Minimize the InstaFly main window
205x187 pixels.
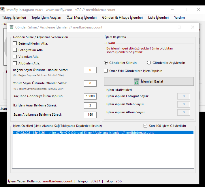(x=172, y=9)
